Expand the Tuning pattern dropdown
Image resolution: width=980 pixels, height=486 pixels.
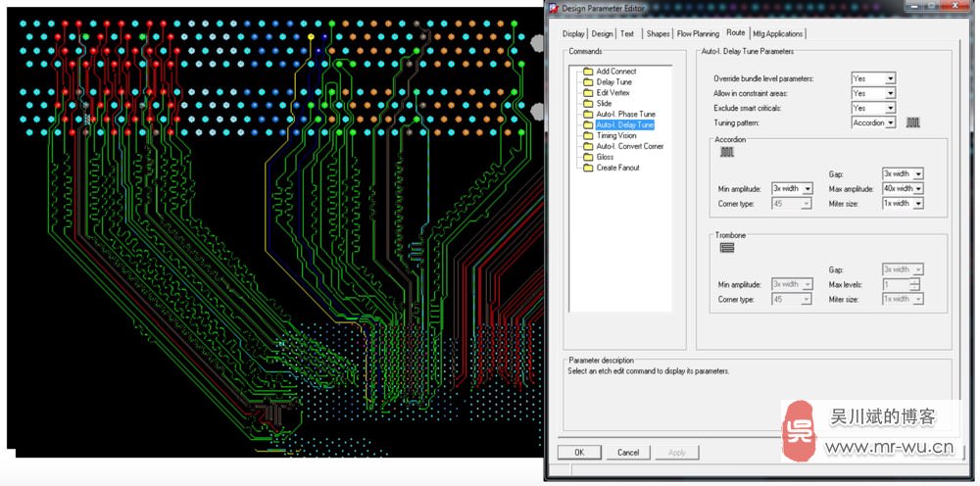point(890,122)
